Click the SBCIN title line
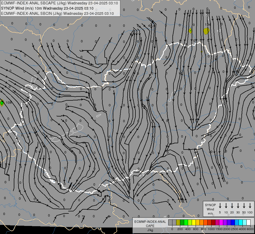 pyautogui.click(x=57, y=14)
